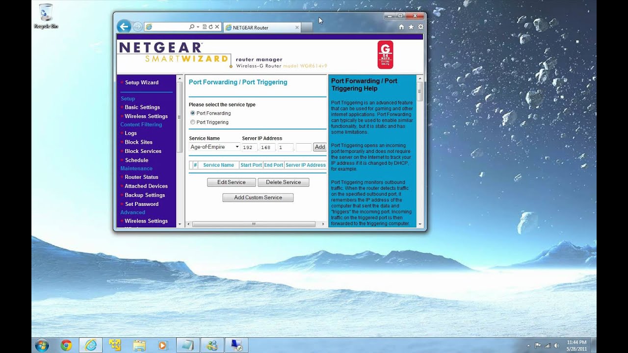Viewport: 628px width, 353px height.
Task: Open Favorites with the star icon
Action: [411, 27]
